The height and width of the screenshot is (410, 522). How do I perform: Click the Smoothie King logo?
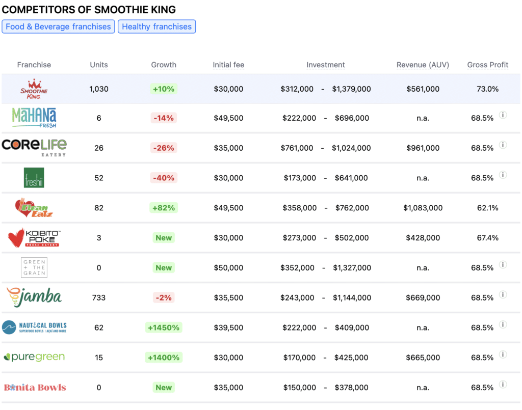[34, 89]
